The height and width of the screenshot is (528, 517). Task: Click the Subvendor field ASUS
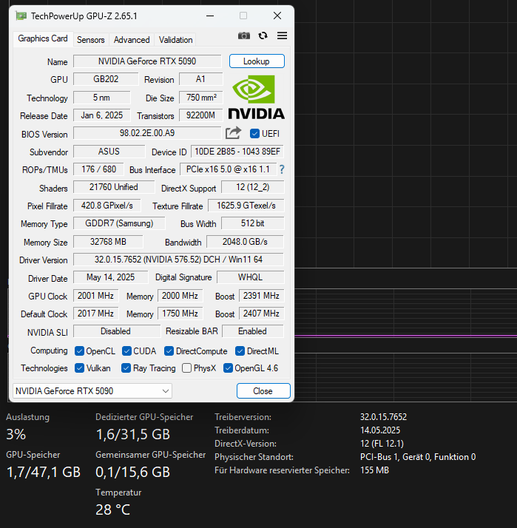(109, 152)
